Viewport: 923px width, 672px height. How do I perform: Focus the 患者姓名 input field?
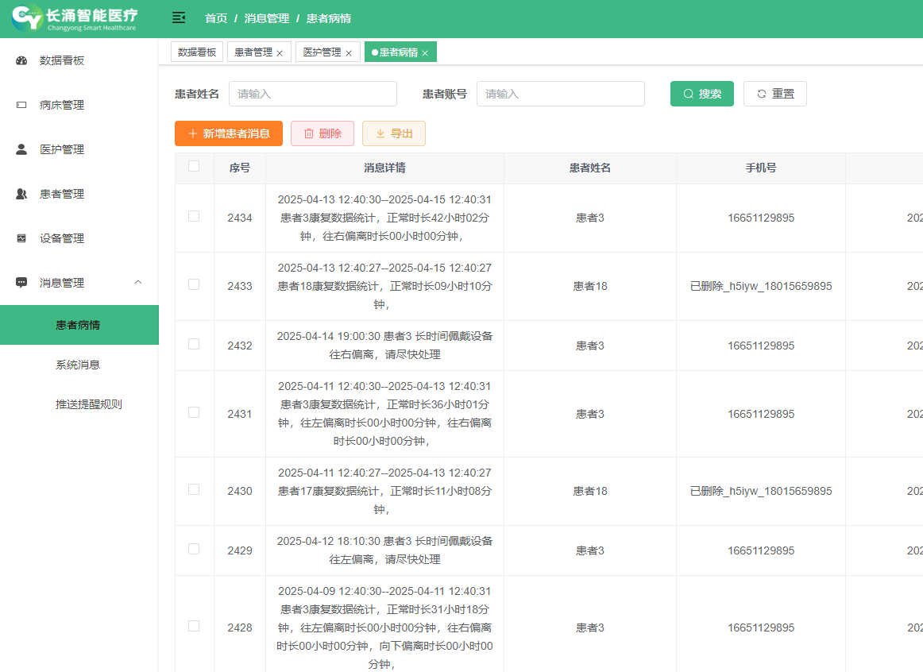[313, 94]
